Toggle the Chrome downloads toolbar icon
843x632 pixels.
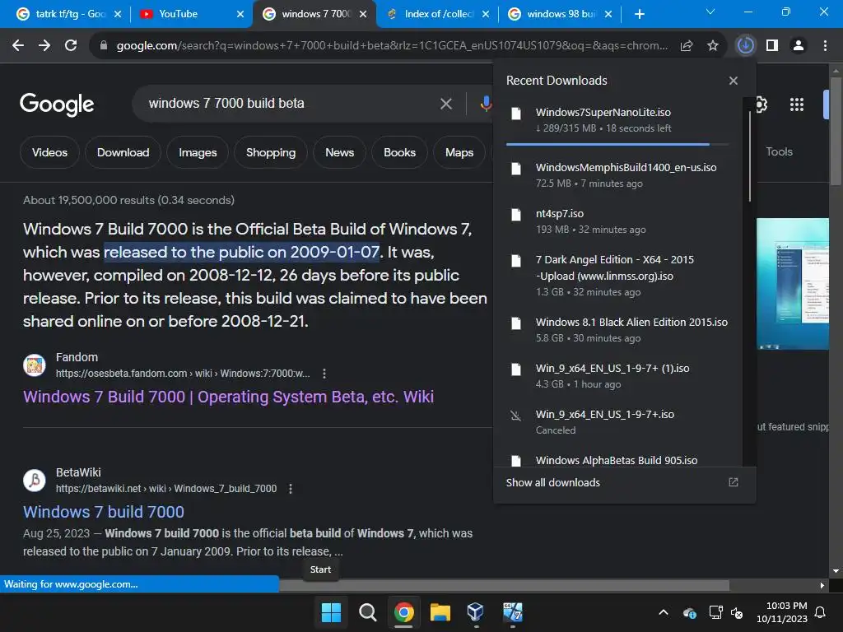745,46
